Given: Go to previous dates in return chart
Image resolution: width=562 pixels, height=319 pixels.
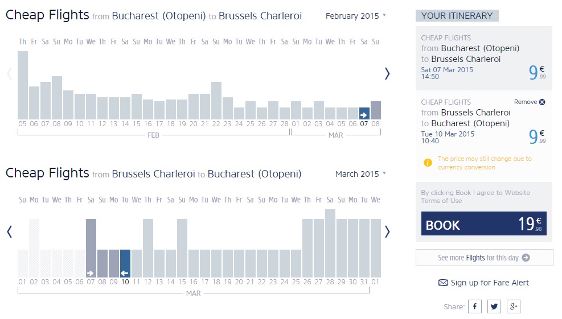Looking at the screenshot, I should pos(9,231).
